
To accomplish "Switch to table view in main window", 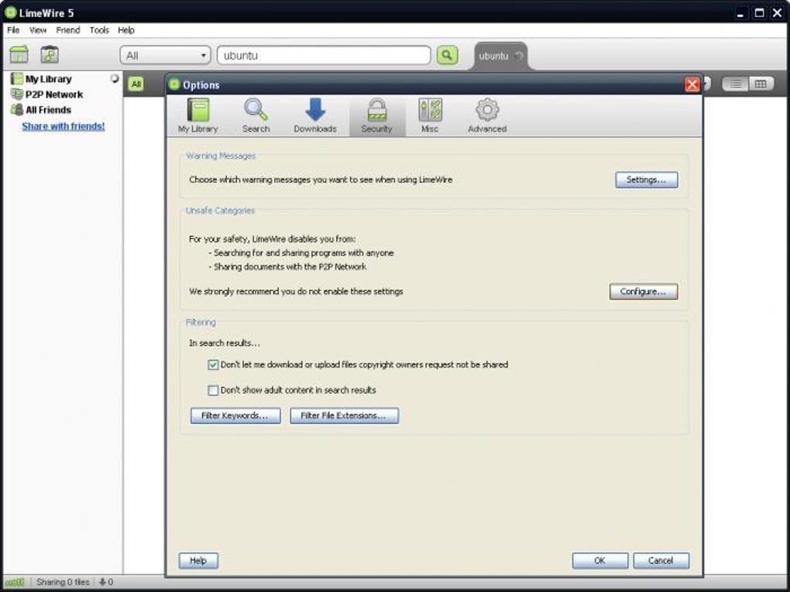I will click(x=761, y=84).
